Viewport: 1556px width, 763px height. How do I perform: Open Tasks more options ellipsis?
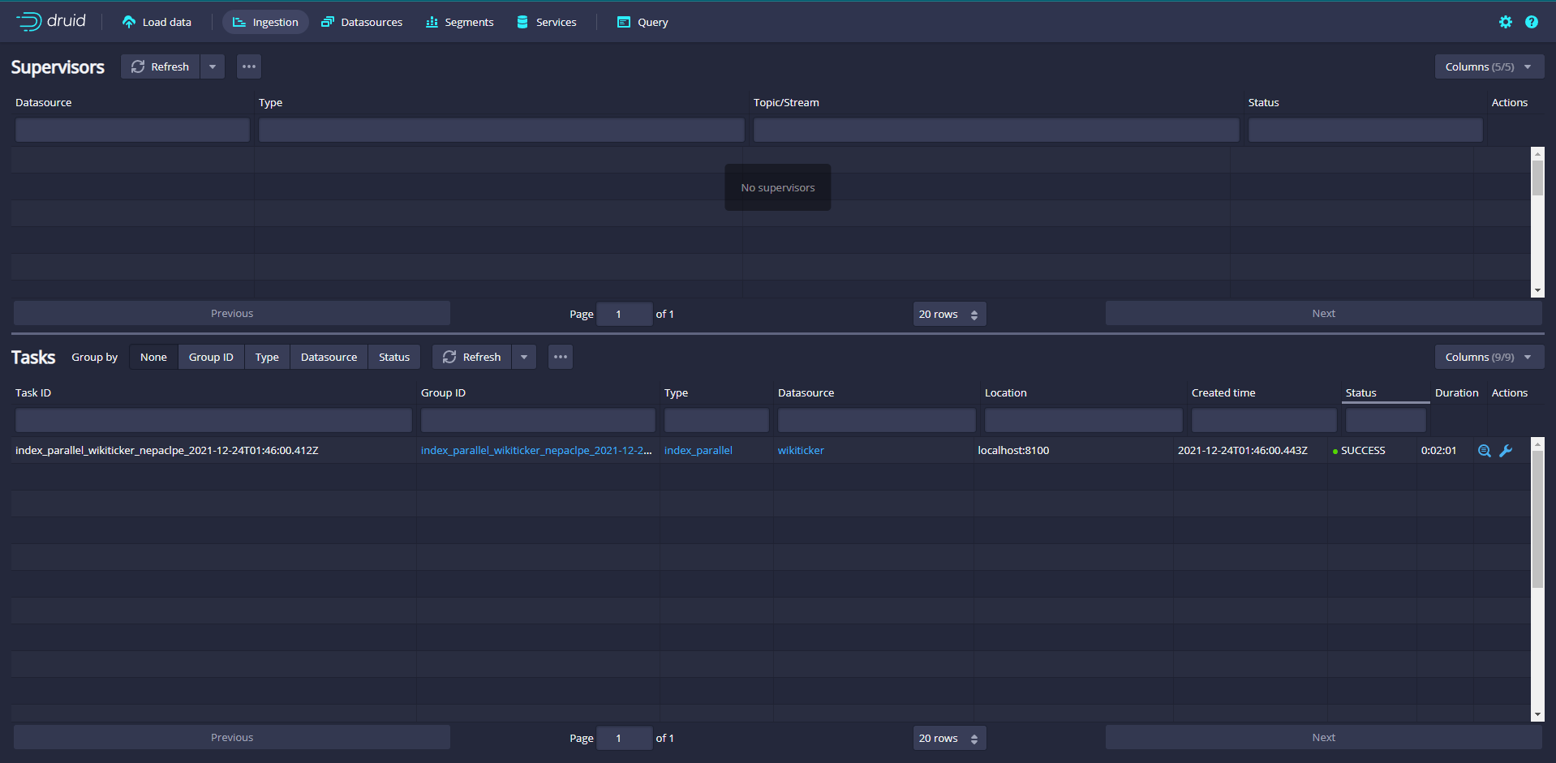tap(561, 357)
